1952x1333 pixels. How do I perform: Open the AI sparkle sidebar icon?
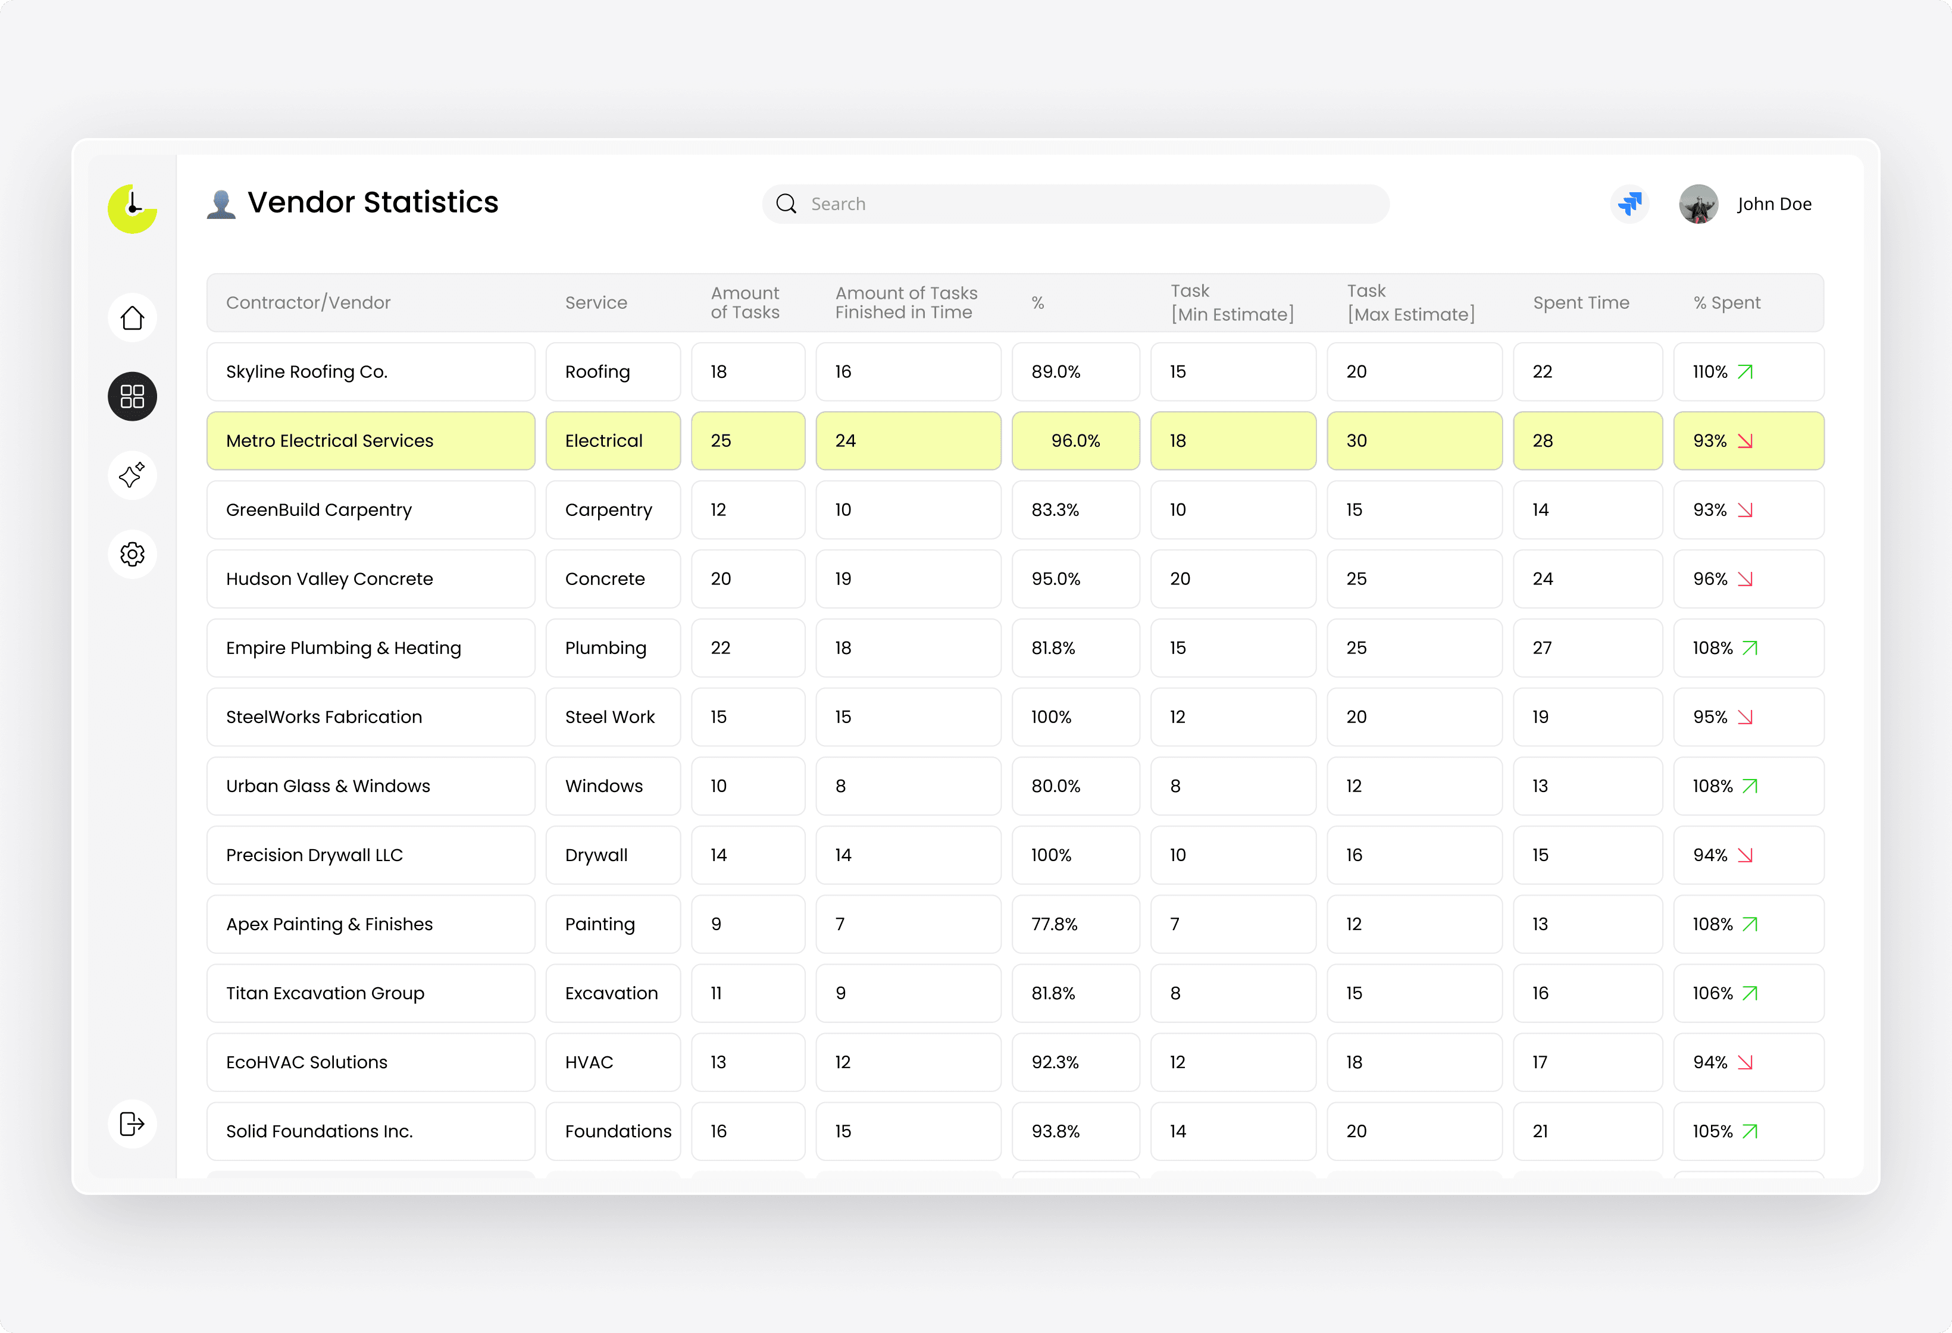point(132,475)
